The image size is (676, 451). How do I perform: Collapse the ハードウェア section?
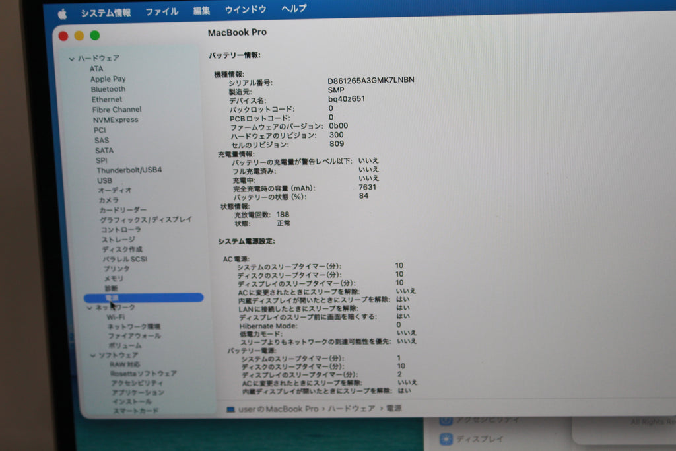71,59
